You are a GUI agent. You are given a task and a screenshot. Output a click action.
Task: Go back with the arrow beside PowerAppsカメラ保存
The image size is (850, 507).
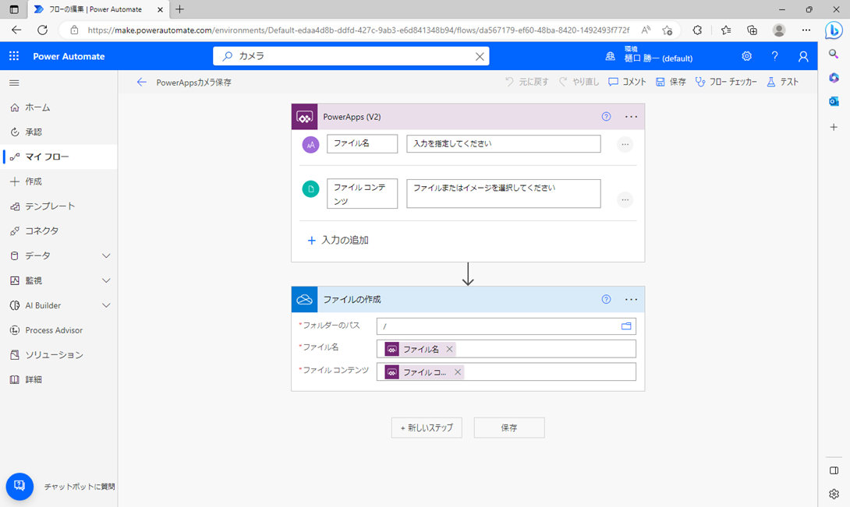[141, 82]
